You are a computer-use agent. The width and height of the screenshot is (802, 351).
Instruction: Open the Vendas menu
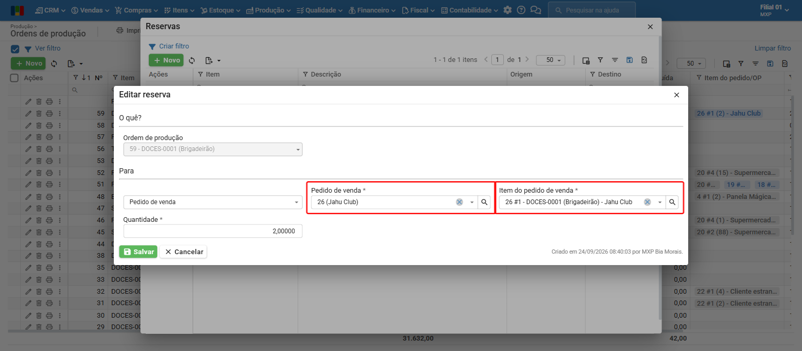coord(90,10)
